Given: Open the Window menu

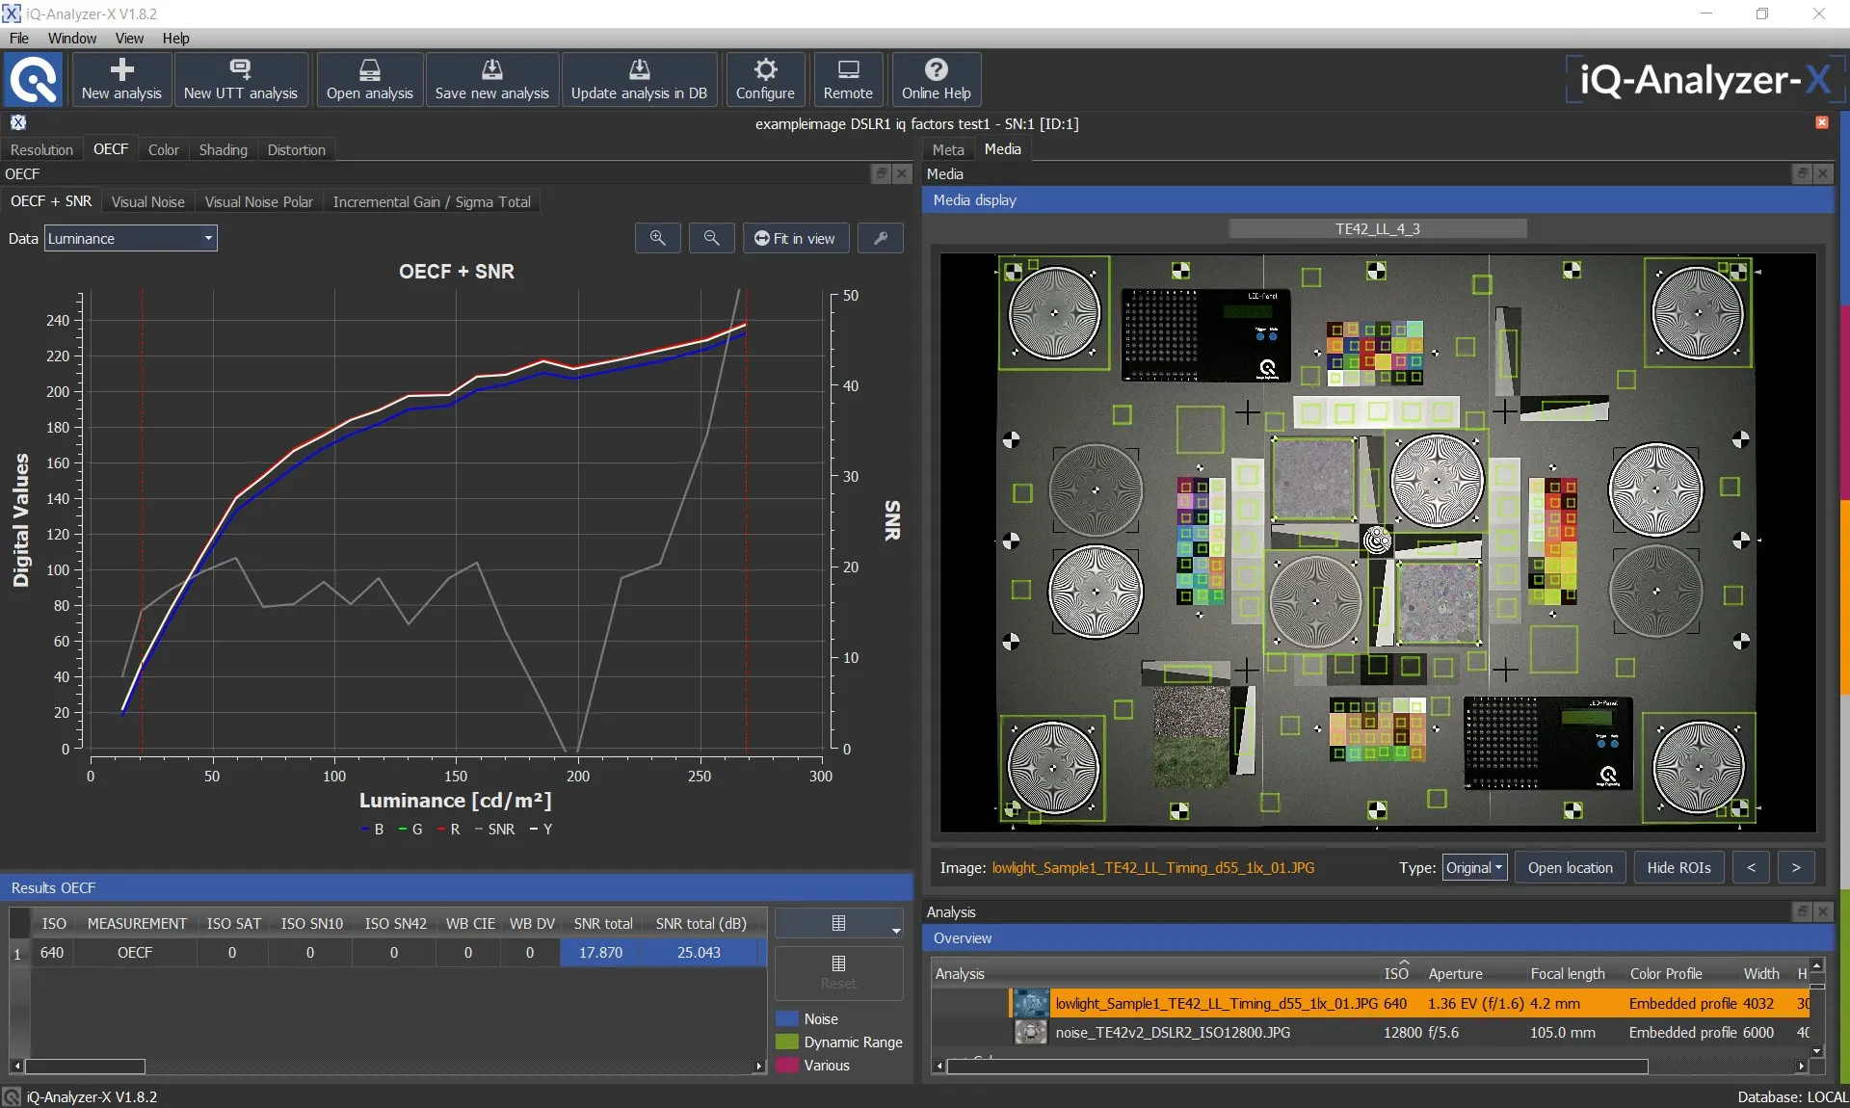Looking at the screenshot, I should (72, 38).
